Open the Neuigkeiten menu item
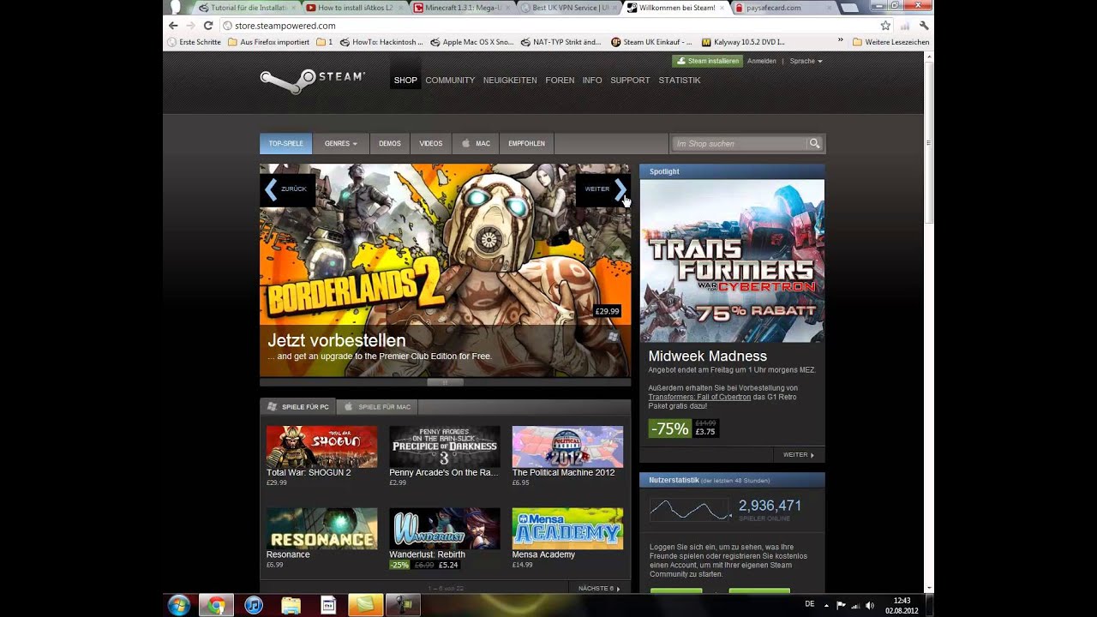Viewport: 1097px width, 617px height. coord(510,81)
